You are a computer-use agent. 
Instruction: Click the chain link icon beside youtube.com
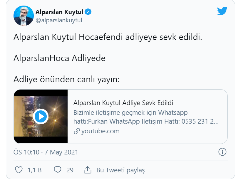[x=77, y=131]
